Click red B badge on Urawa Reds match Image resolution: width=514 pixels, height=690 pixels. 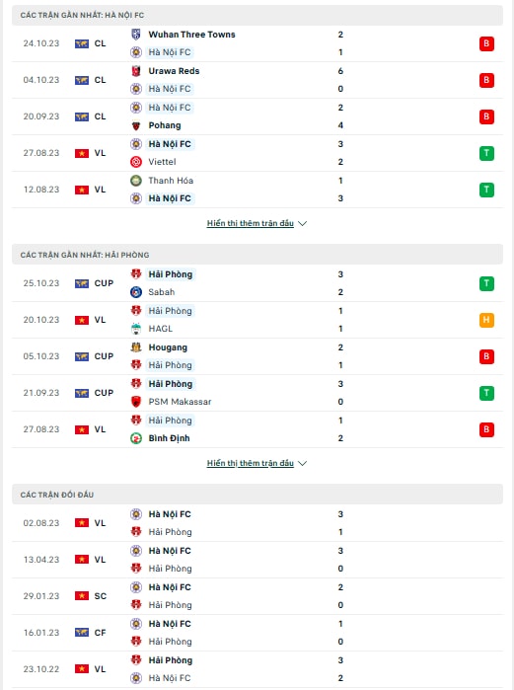click(x=486, y=80)
